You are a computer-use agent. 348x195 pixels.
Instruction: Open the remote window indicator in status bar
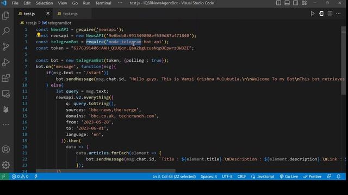coord(4,177)
